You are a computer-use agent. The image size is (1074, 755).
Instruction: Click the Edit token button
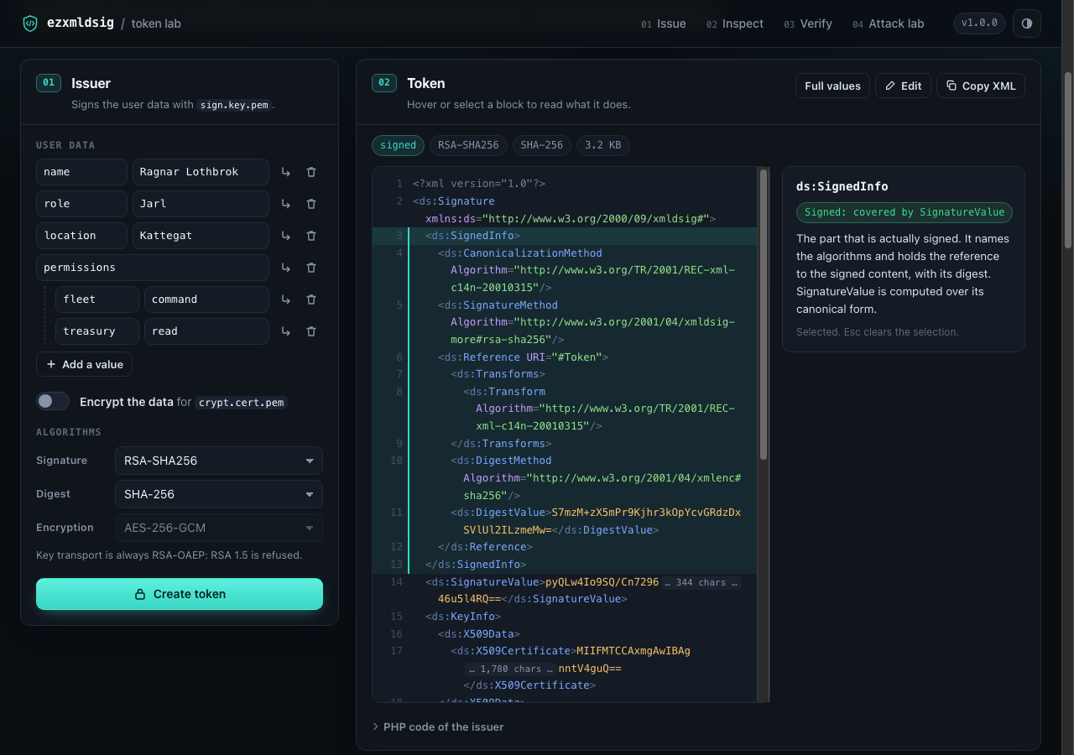click(903, 86)
